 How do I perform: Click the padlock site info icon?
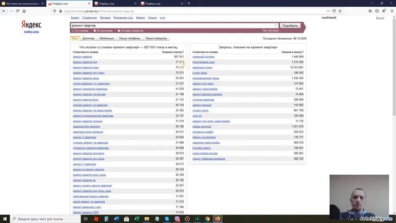pos(61,11)
